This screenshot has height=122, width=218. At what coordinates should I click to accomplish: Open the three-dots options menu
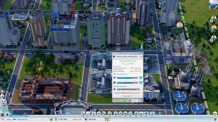(x=217, y=2)
